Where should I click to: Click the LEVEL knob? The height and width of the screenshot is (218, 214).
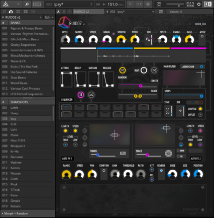[65, 40]
